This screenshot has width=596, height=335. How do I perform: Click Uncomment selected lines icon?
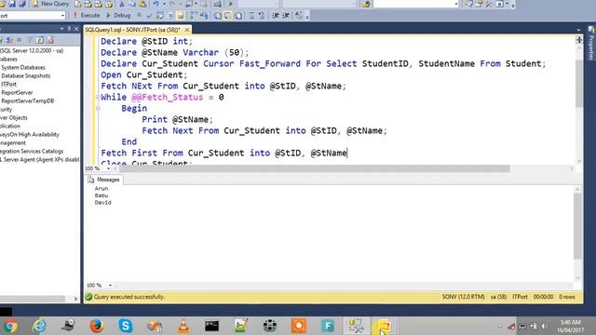click(x=261, y=16)
